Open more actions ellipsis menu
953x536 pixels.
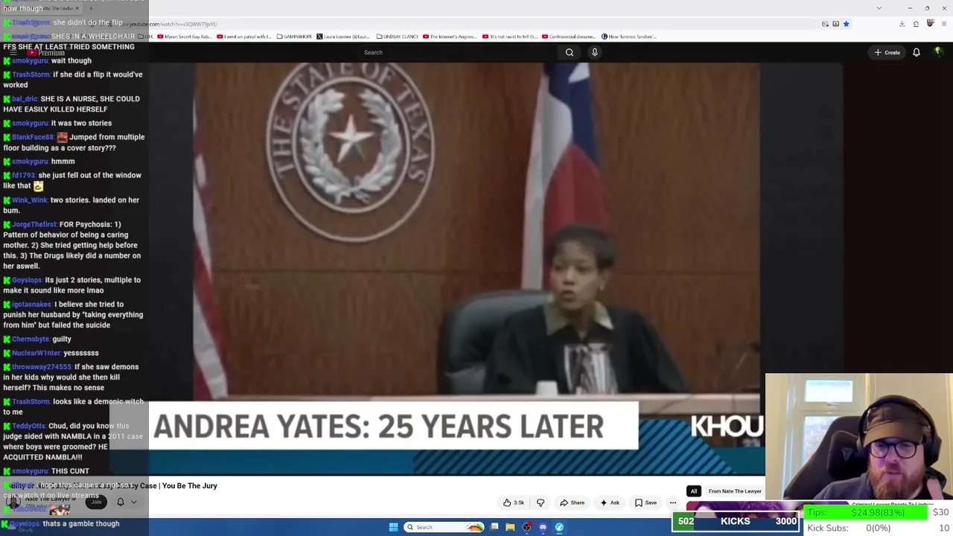[x=672, y=502]
